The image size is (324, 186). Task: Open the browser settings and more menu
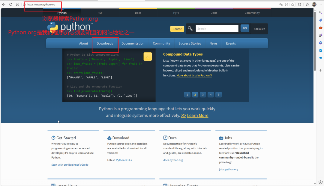(321, 4)
